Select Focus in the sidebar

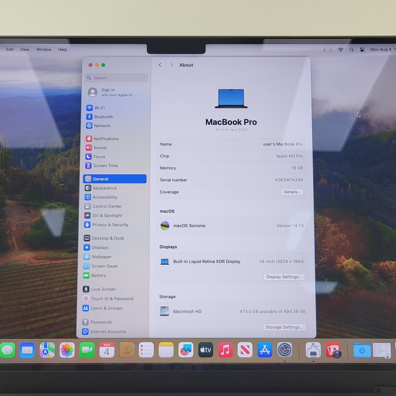coord(95,157)
